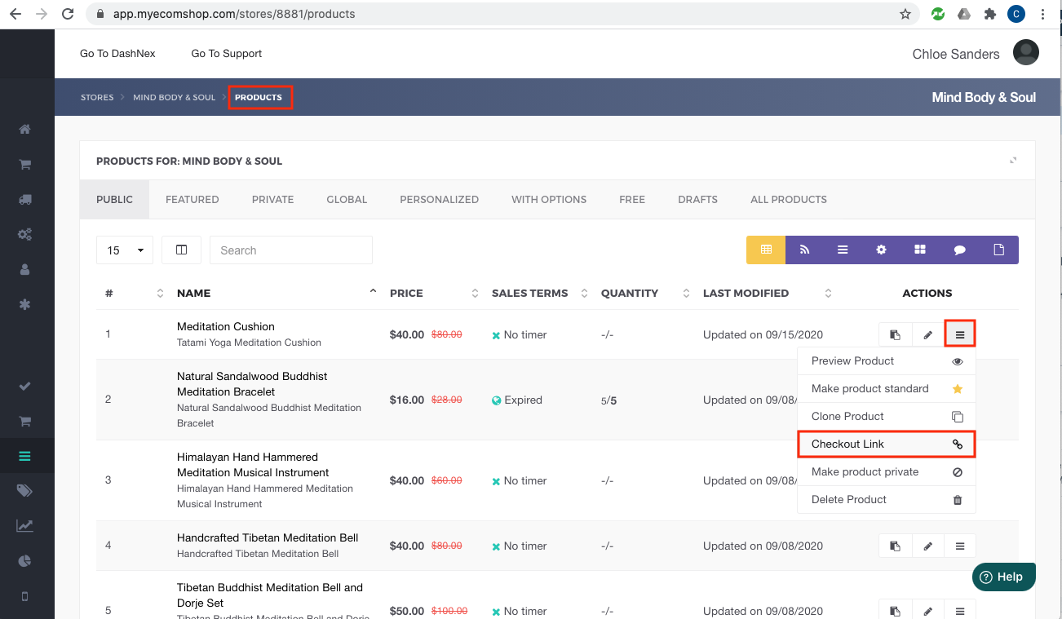Click the Chloe Sanders account name
Viewport: 1062px width, 619px height.
tap(956, 54)
